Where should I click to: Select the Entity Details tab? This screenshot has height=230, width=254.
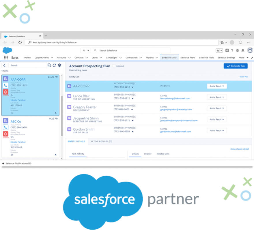click(76, 141)
